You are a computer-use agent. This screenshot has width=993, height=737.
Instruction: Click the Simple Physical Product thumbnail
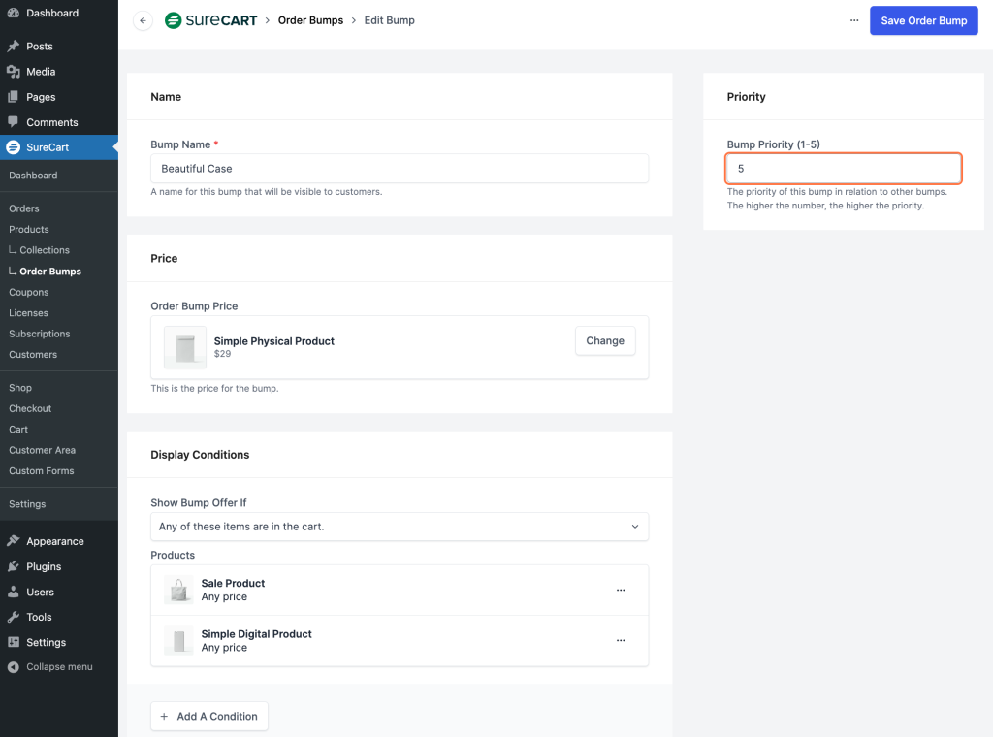(184, 347)
